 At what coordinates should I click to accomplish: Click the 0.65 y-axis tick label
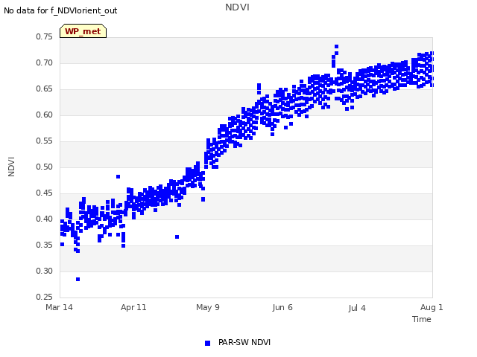(45, 89)
